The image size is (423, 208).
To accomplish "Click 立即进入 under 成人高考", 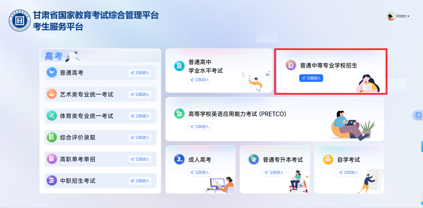I will [x=199, y=172].
